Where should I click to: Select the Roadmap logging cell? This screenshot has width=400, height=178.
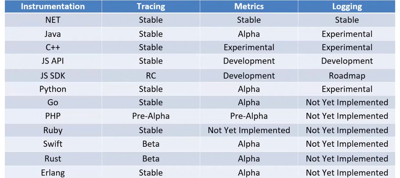pyautogui.click(x=347, y=76)
